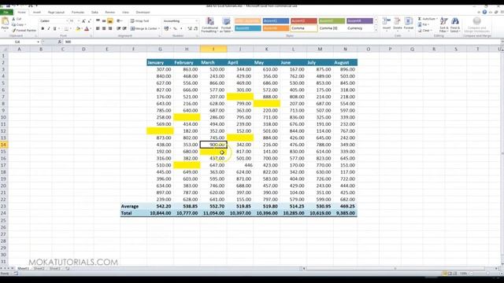This screenshot has height=283, width=504.
Task: Align text right
Action: tap(110, 28)
